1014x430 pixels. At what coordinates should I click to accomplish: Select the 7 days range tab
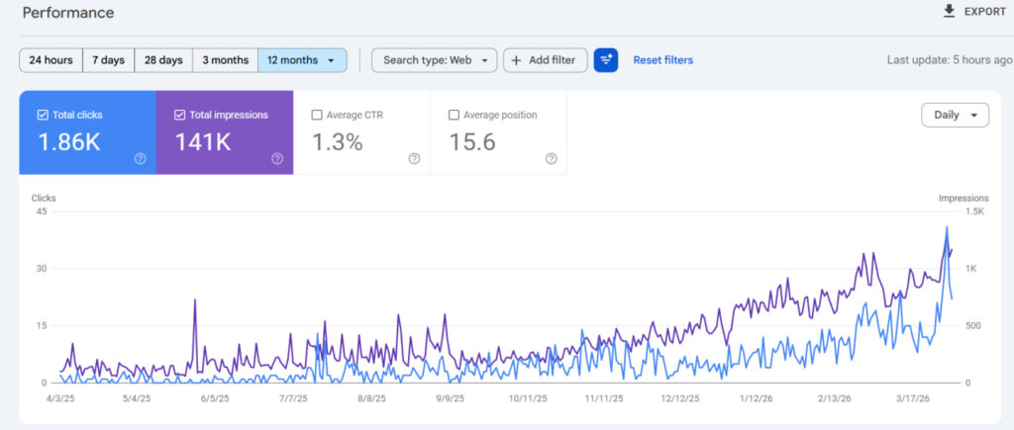108,60
